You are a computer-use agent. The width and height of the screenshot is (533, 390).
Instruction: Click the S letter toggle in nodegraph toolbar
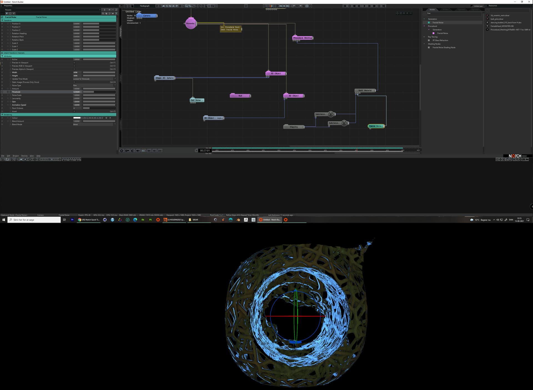[x=167, y=6]
